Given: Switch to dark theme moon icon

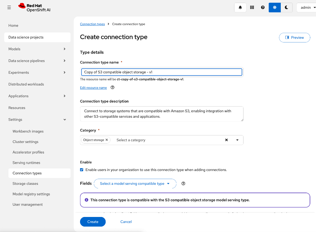Looking at the screenshot, I should pyautogui.click(x=287, y=8).
